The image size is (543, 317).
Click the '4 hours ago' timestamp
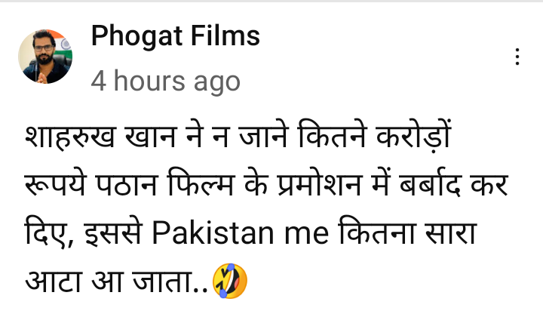pyautogui.click(x=165, y=81)
